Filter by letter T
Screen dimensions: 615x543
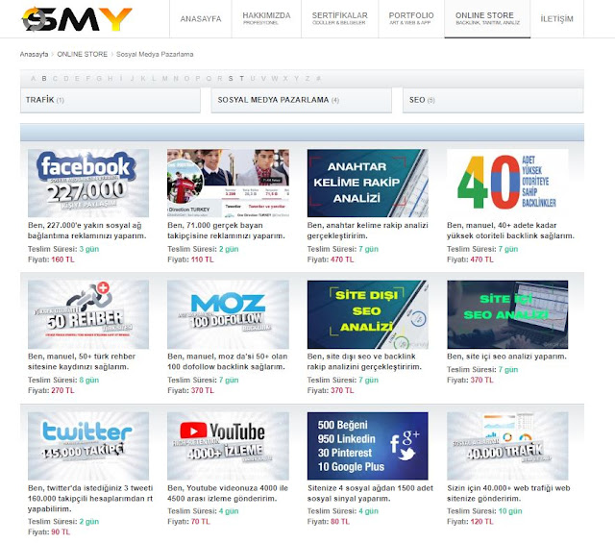point(241,79)
